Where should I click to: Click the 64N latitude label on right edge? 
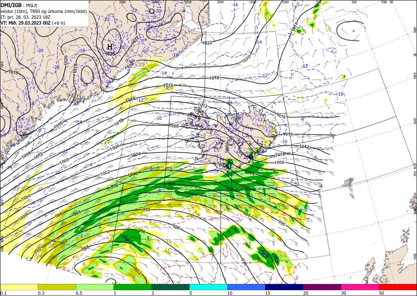414,121
